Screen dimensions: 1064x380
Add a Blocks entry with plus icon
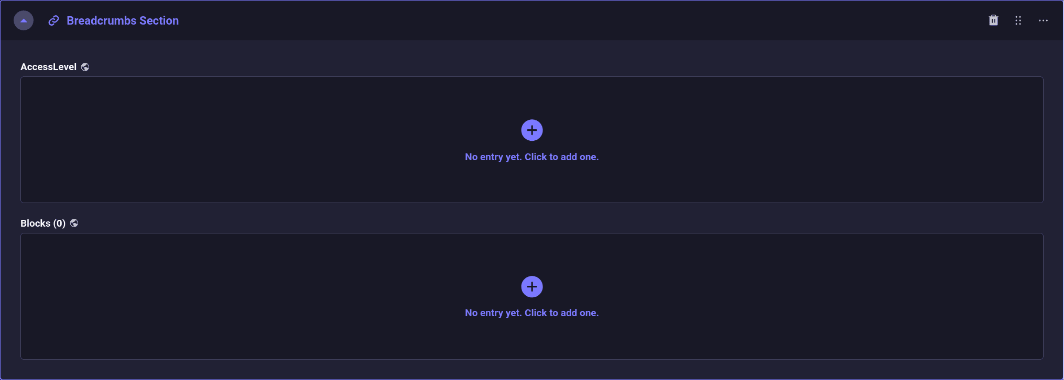[x=531, y=287]
